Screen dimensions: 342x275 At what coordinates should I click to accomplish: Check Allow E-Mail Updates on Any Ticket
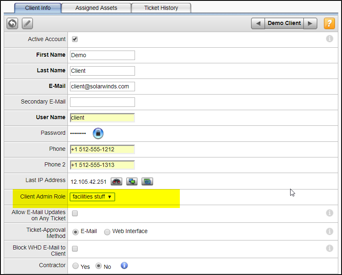(x=75, y=213)
